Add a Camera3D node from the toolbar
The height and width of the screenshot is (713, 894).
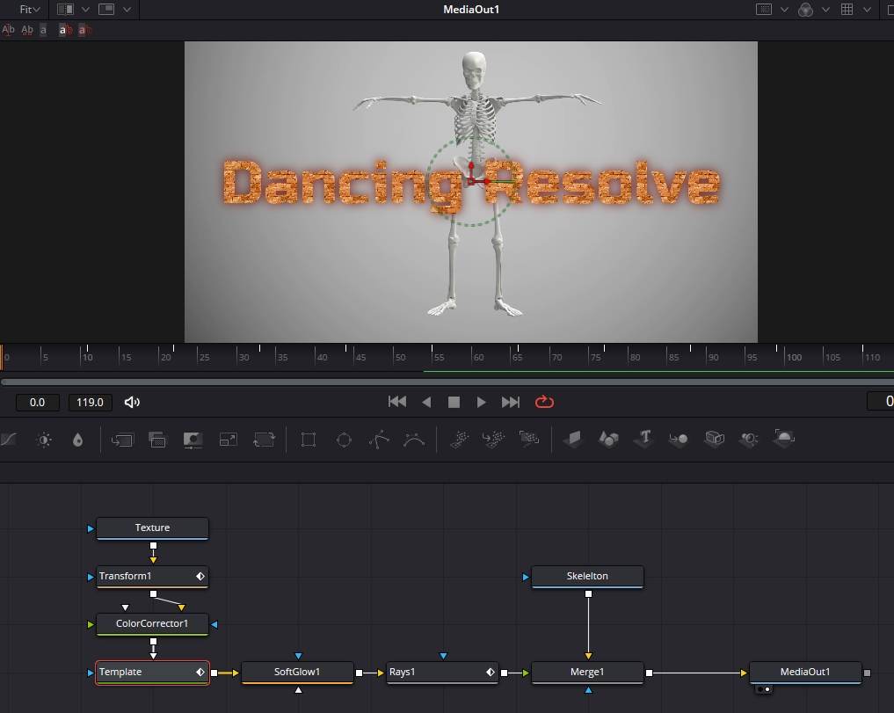(x=714, y=438)
